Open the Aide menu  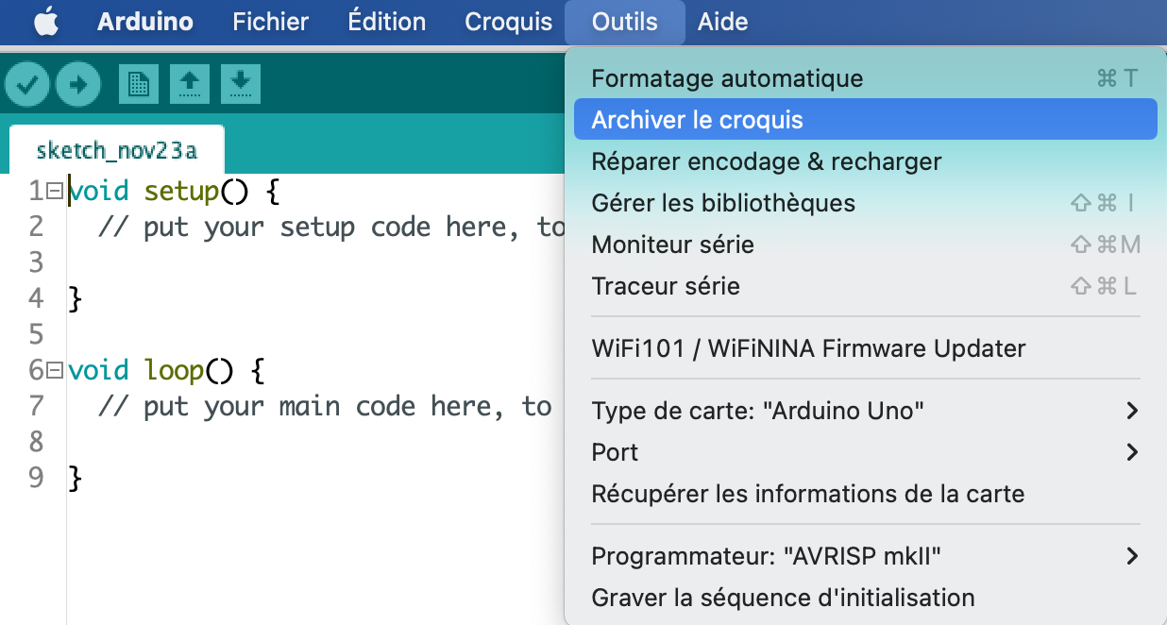point(723,22)
